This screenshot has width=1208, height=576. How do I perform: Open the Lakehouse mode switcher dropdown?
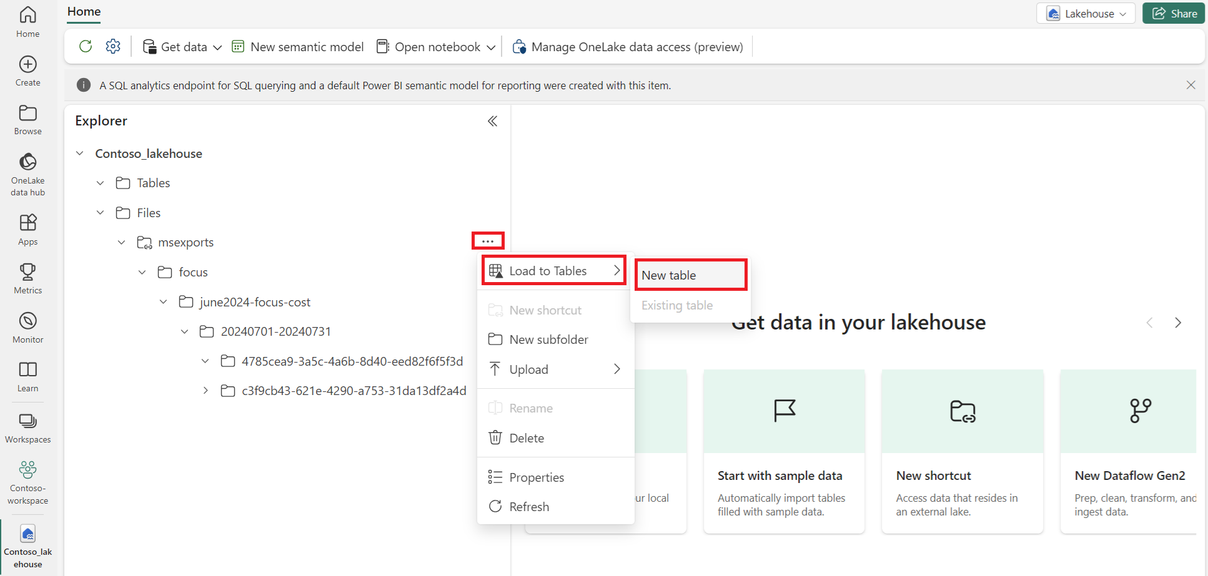click(x=1086, y=14)
